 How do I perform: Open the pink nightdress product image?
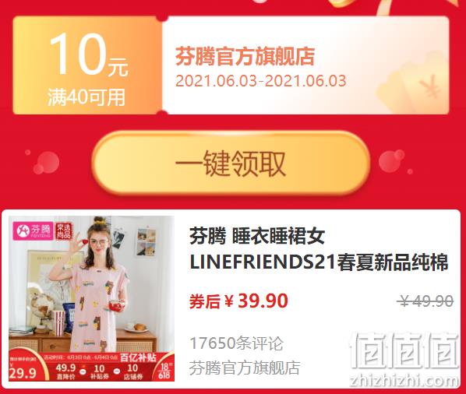(91, 298)
